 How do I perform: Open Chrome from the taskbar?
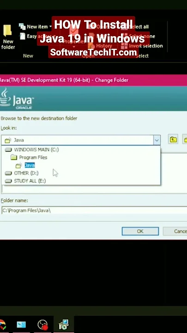pyautogui.click(x=3, y=325)
